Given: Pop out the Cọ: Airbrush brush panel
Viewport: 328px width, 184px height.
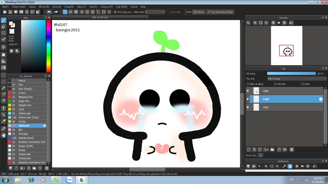Looking at the screenshot, I should click(46, 76).
